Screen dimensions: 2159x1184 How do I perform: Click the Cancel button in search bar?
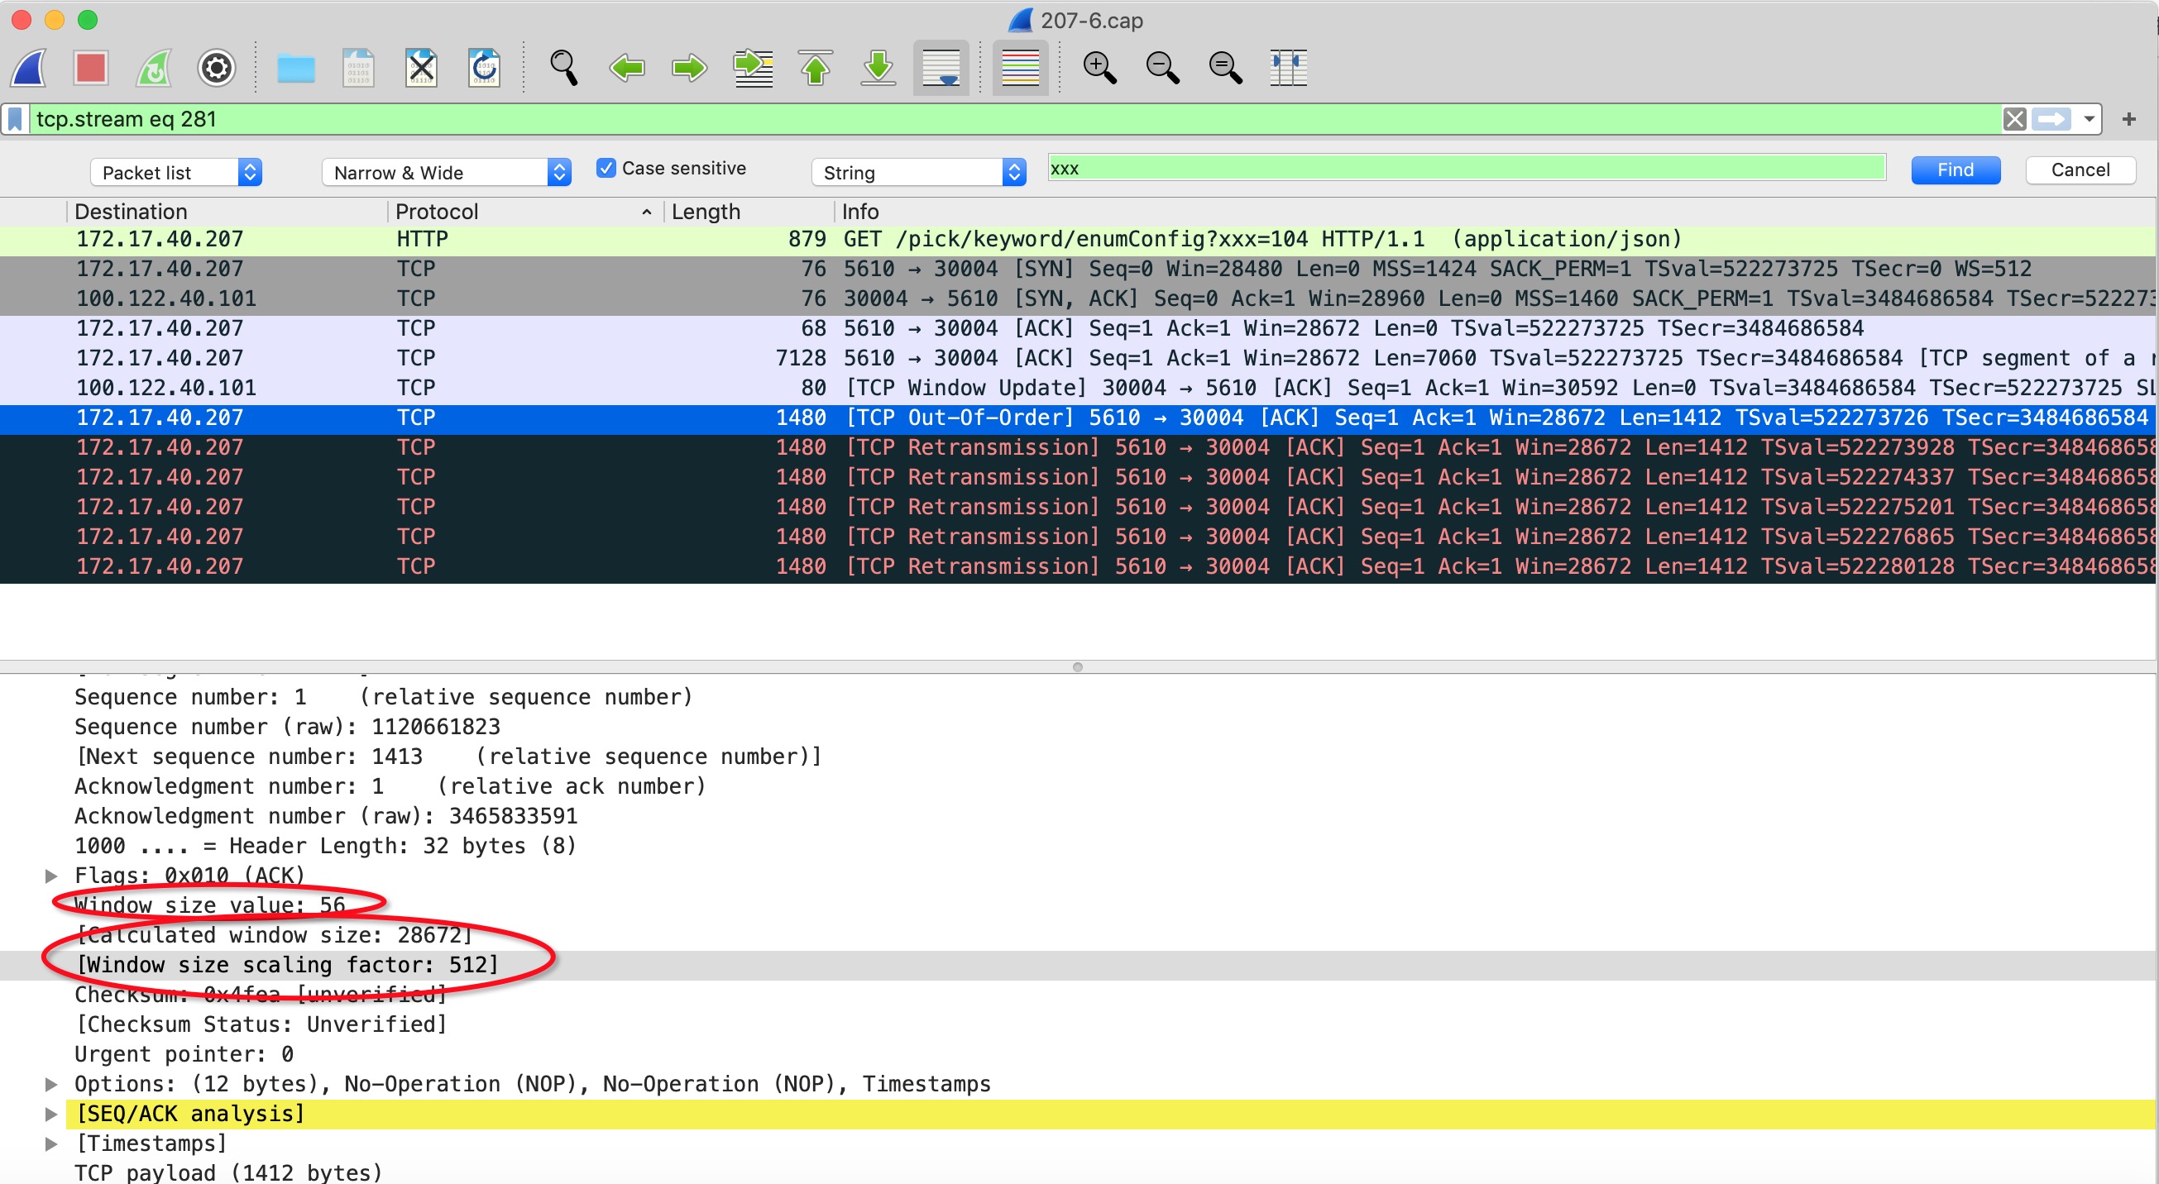[x=2080, y=170]
